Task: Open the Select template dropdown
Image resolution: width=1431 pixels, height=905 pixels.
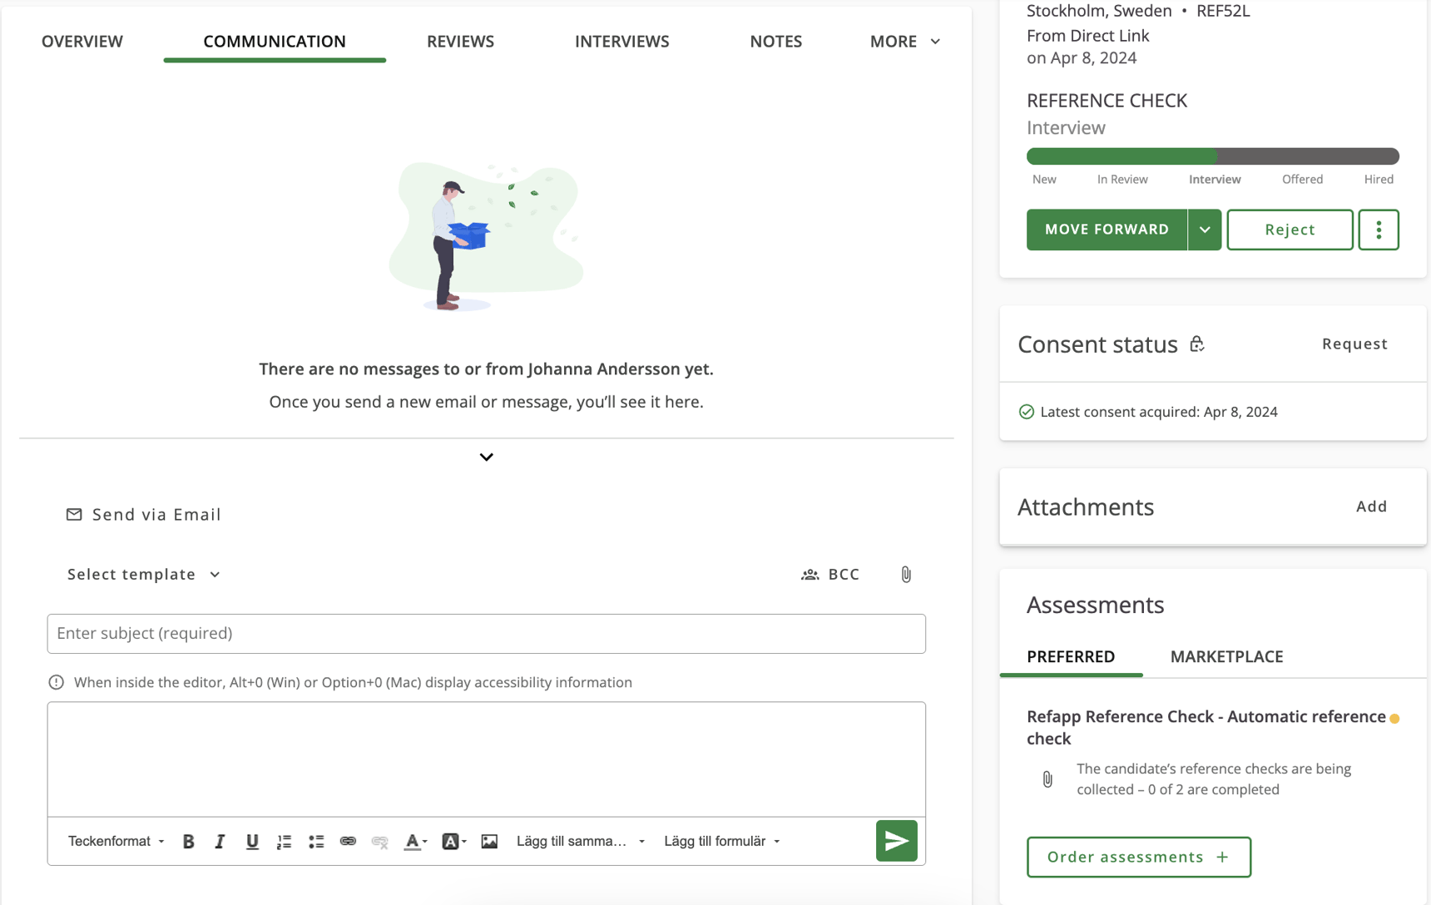Action: pyautogui.click(x=143, y=575)
